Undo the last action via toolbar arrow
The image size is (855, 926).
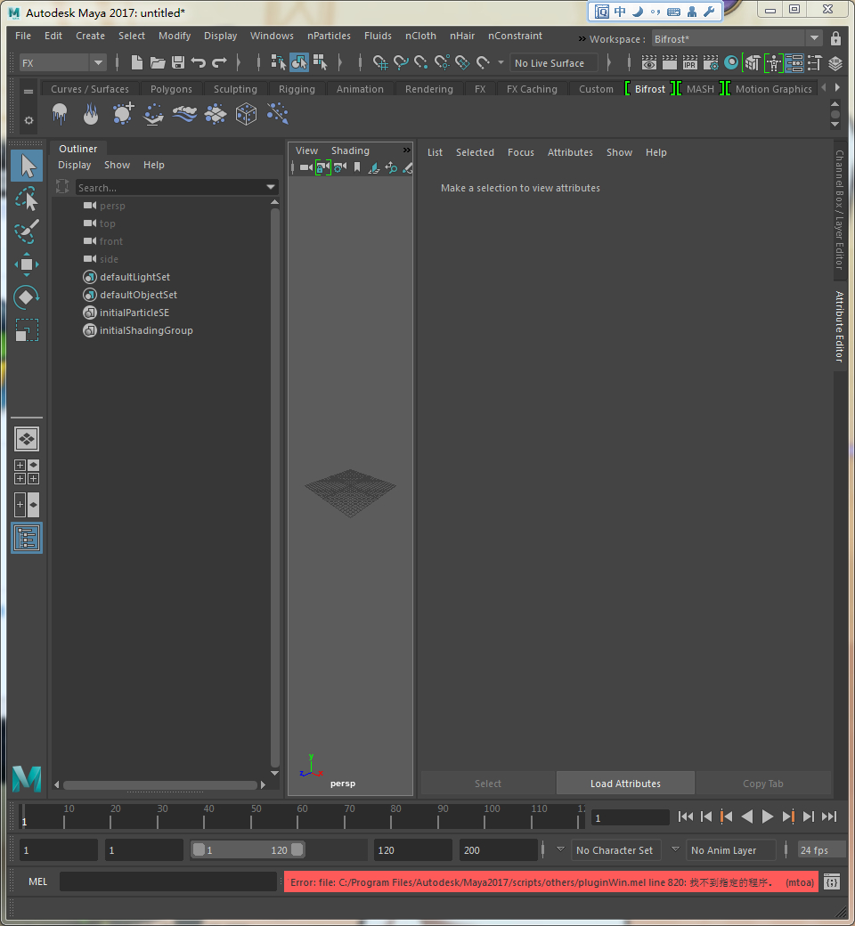199,62
